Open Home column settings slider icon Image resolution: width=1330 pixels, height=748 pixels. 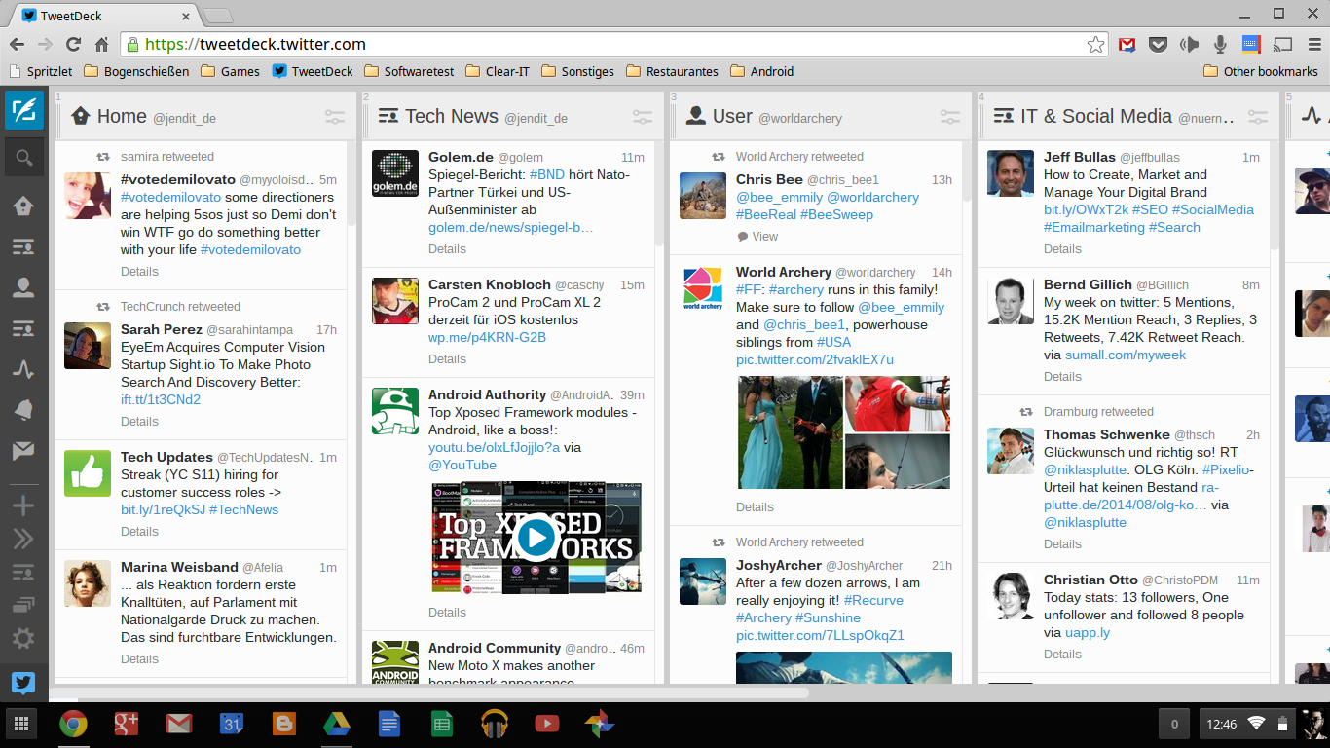click(x=335, y=117)
